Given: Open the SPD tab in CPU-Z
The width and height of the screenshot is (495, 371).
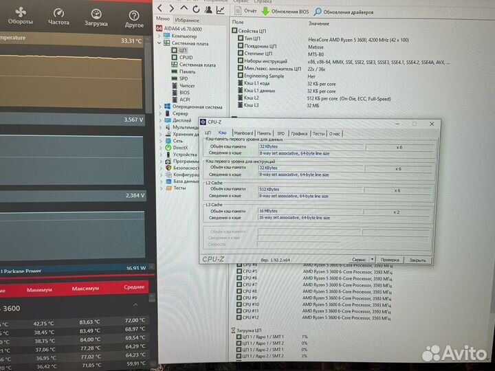Looking at the screenshot, I should 281,134.
